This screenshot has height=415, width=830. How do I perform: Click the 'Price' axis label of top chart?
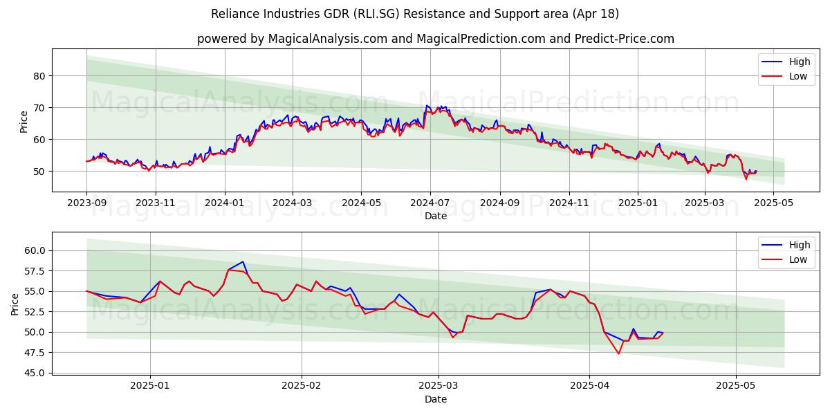pyautogui.click(x=24, y=121)
